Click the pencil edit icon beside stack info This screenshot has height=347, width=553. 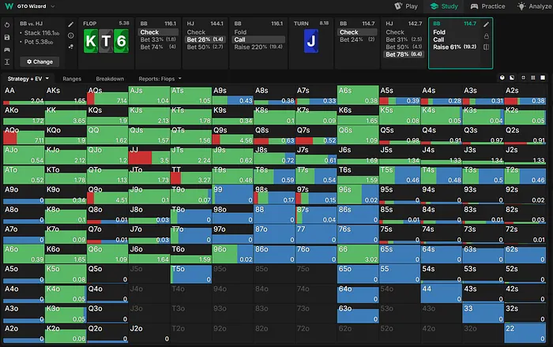point(70,25)
